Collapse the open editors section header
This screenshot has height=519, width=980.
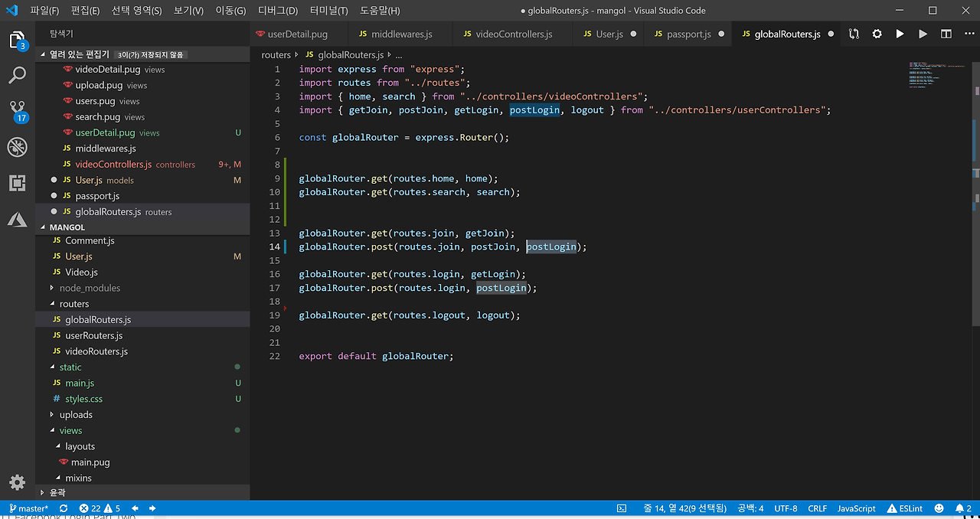[142, 54]
